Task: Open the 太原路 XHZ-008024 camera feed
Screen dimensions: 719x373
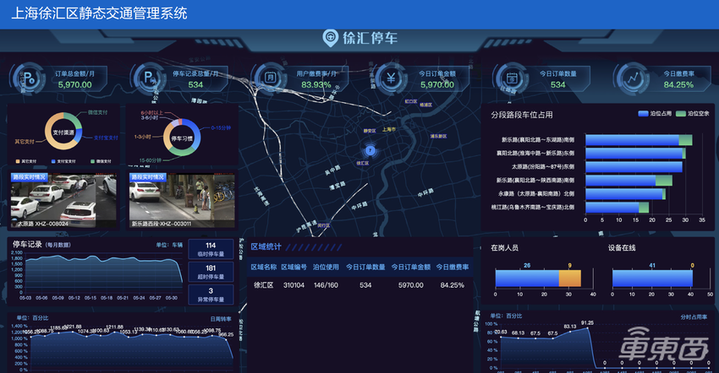Action: click(x=63, y=200)
